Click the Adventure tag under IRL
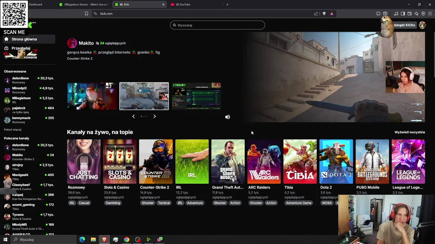The image size is (435, 244). click(x=195, y=203)
